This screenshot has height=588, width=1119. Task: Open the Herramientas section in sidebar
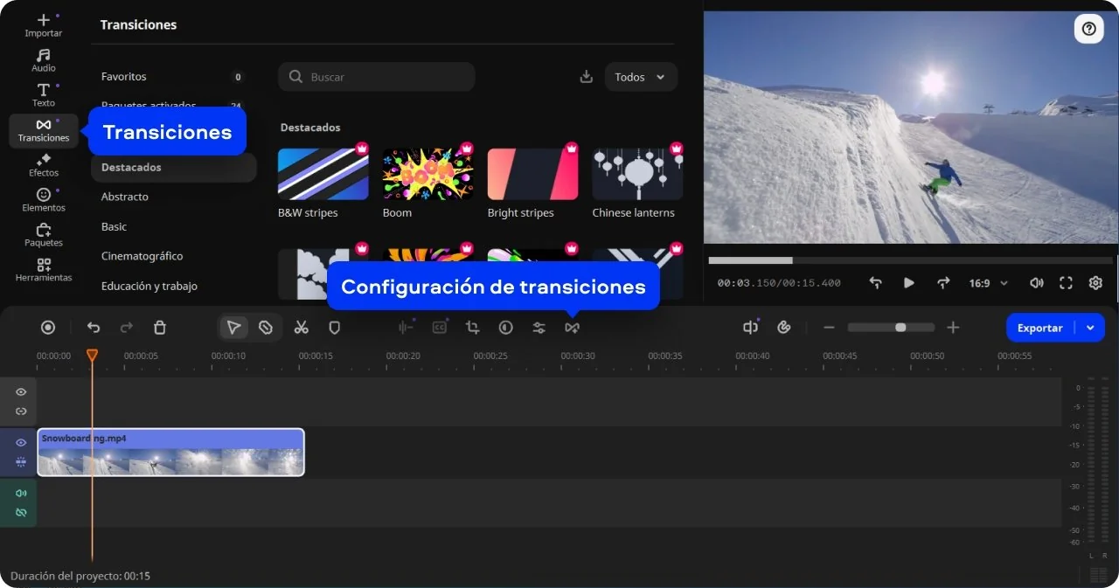click(x=43, y=270)
